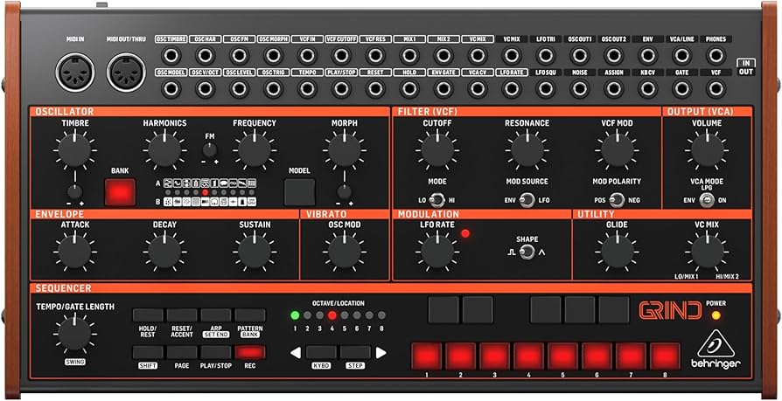Viewport: 782px width, 401px height.
Task: Toggle the ARP / SET END button
Action: [216, 315]
